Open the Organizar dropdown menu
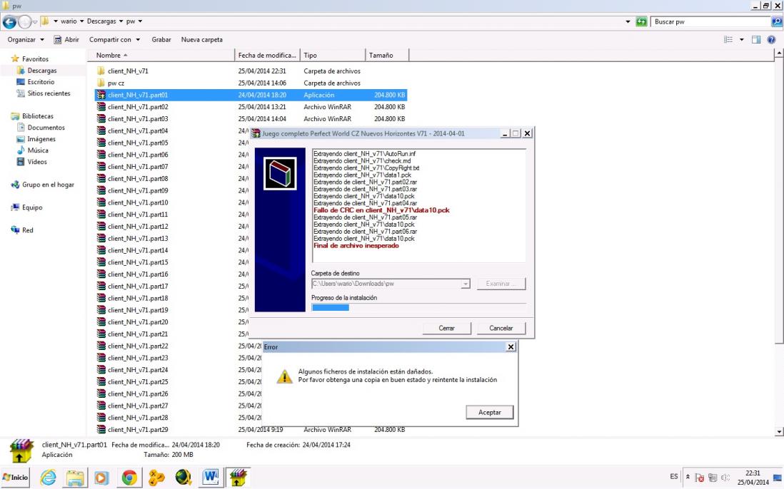Image resolution: width=784 pixels, height=489 pixels. pyautogui.click(x=26, y=39)
